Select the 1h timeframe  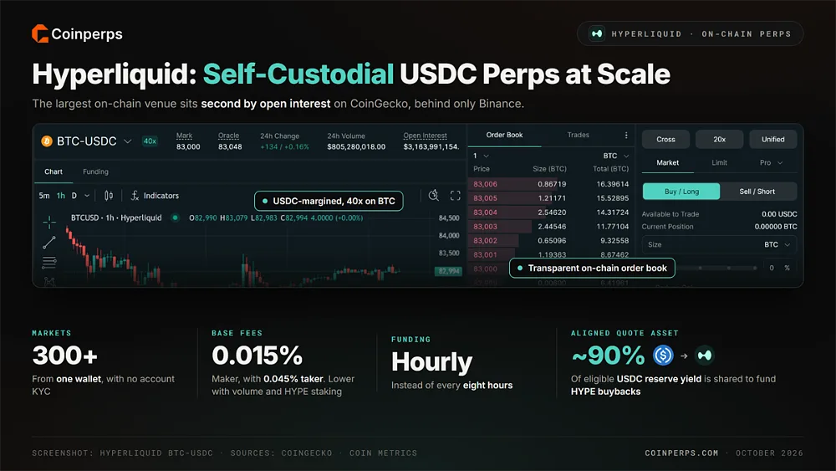tap(61, 196)
